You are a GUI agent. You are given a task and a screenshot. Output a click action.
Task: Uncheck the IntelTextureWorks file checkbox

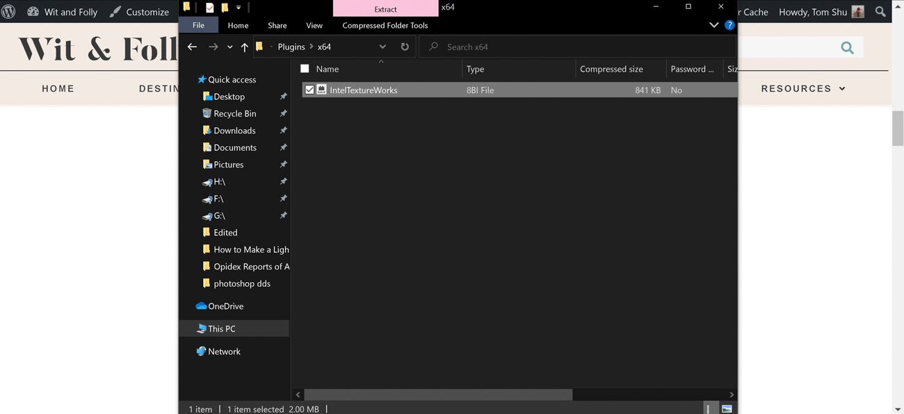[x=310, y=90]
